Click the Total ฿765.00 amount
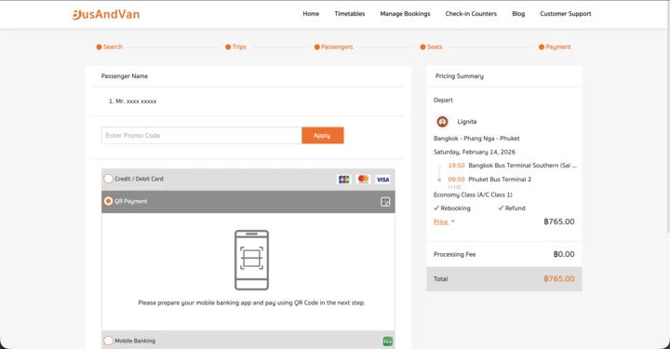670x349 pixels. [x=559, y=279]
